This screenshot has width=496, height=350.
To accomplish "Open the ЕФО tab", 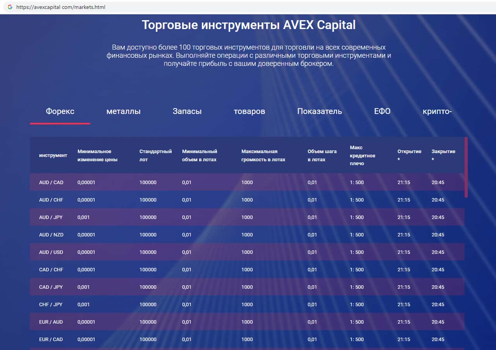I will tap(382, 111).
